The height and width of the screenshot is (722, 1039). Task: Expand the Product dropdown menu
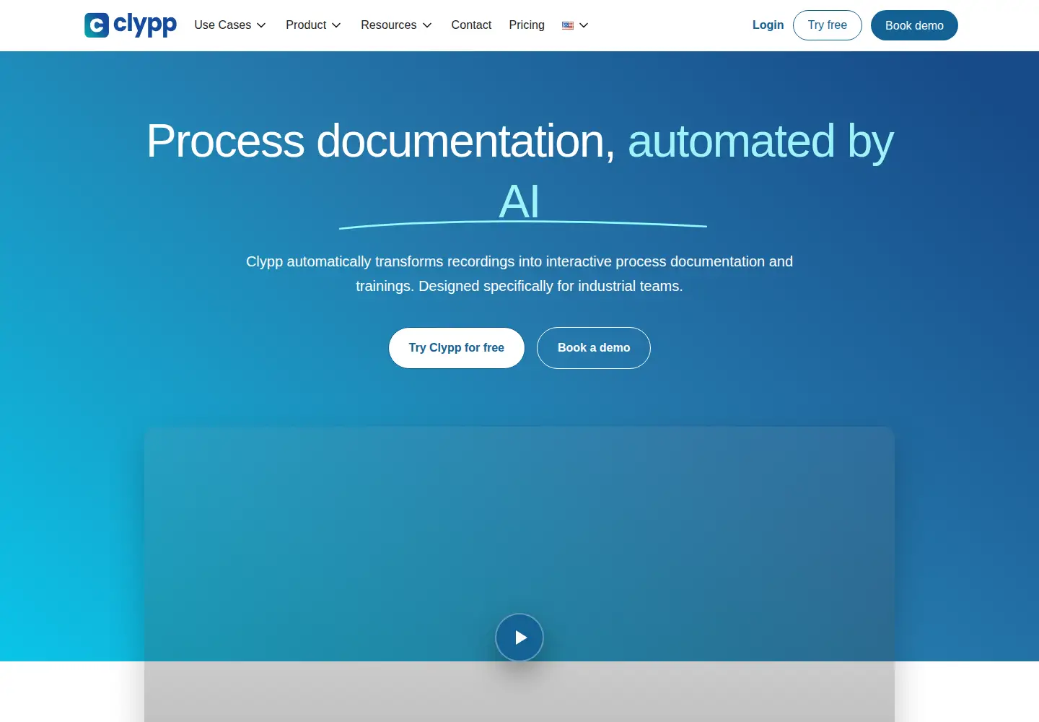tap(313, 25)
